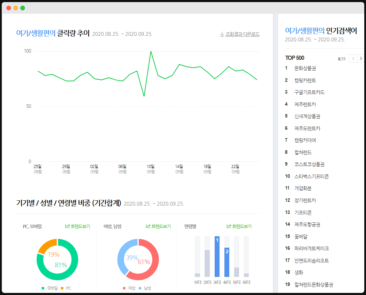Toggle the 여성 legend swatch

pos(124,288)
